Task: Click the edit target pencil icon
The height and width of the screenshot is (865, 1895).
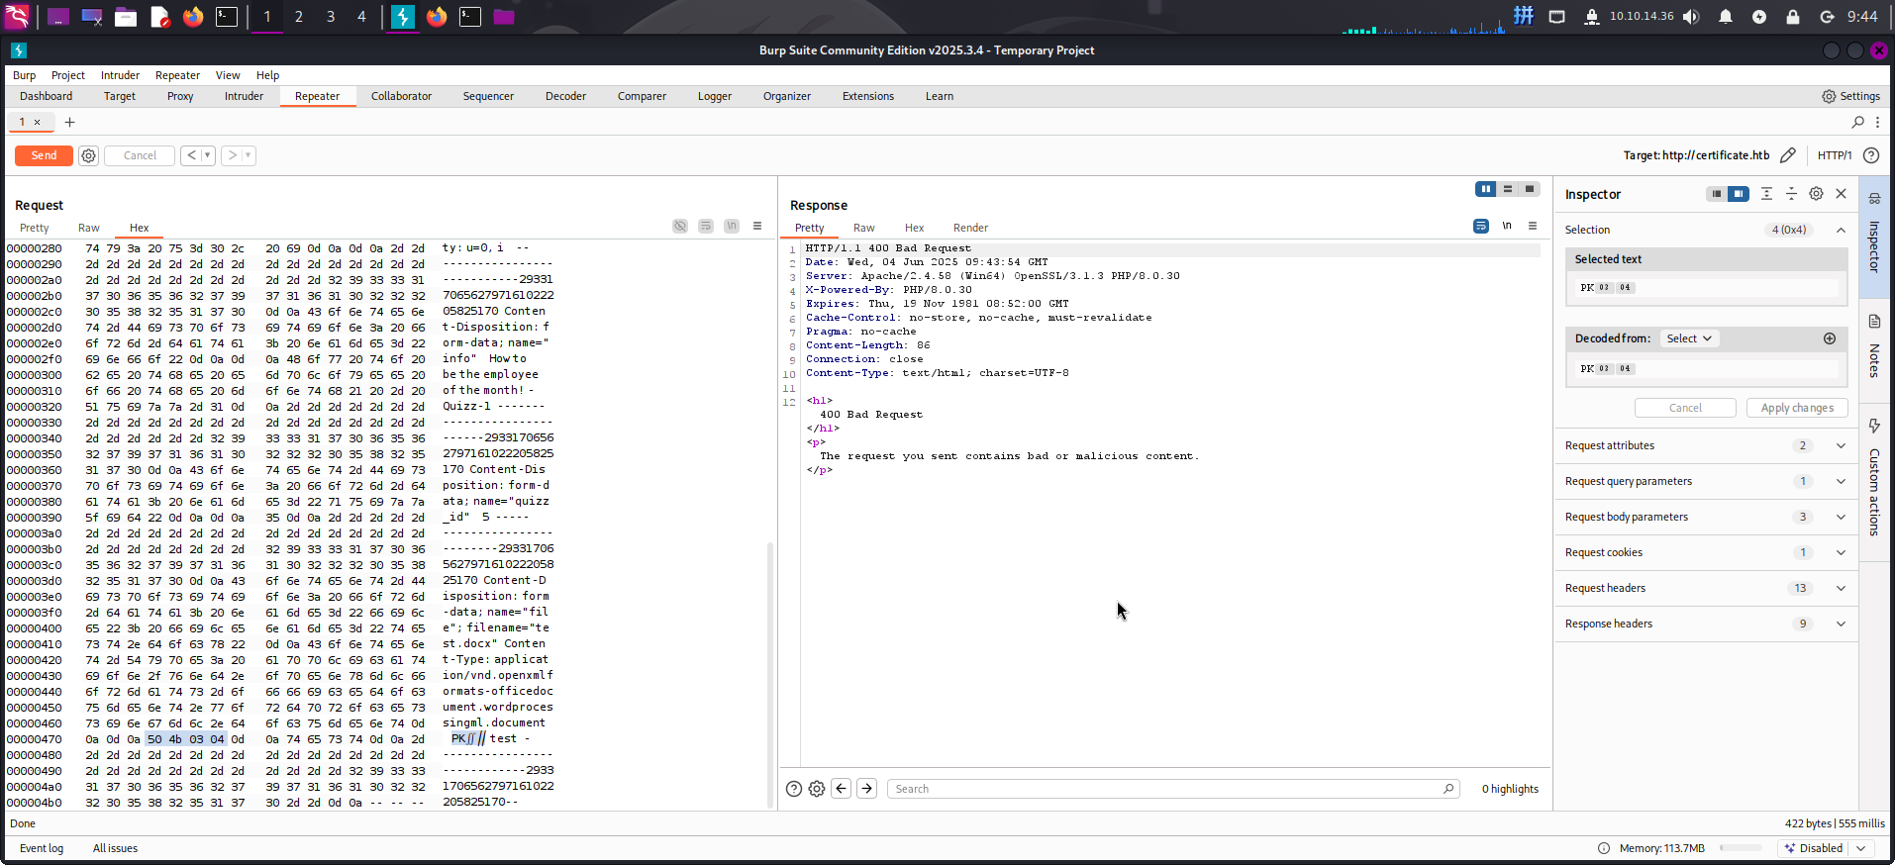Action: (1787, 155)
